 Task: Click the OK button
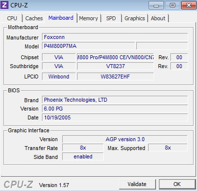[x=177, y=184]
